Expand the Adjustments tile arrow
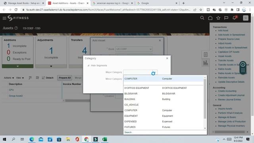254x143 pixels. tap(51, 66)
